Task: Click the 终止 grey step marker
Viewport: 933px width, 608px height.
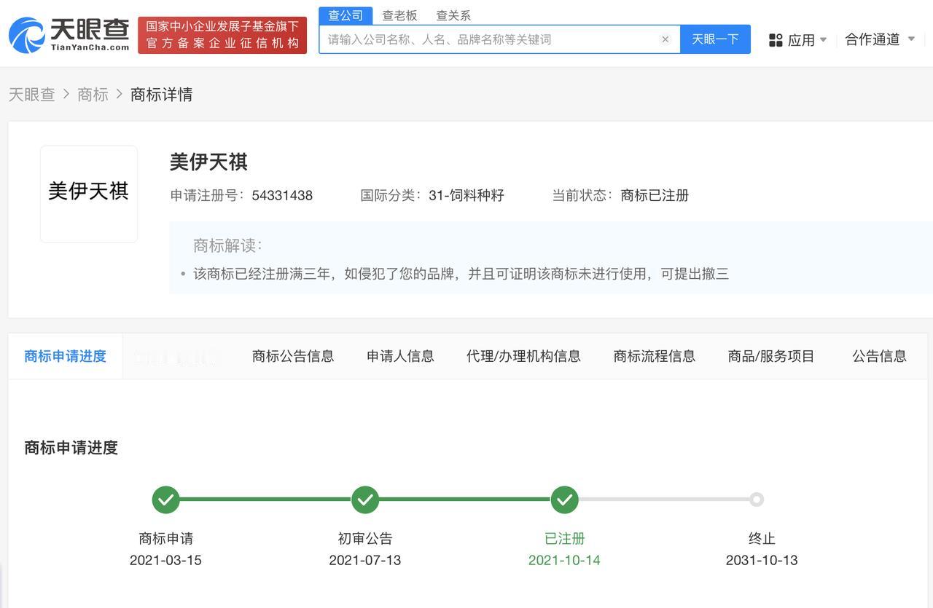Action: pos(757,500)
